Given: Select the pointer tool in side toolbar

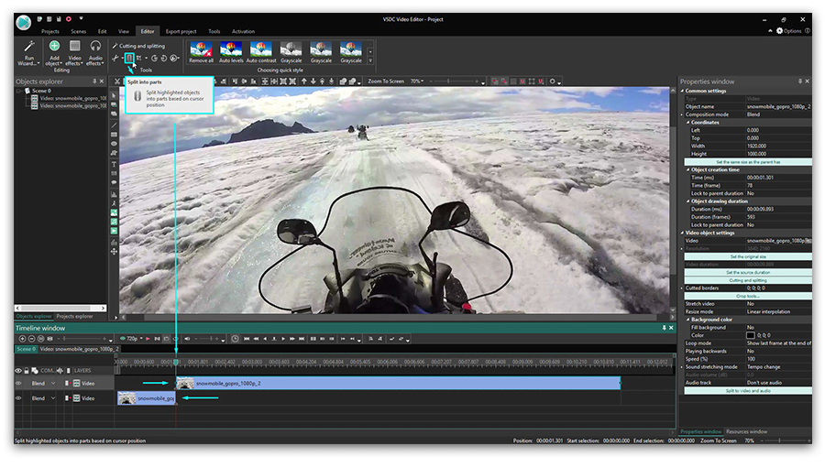Looking at the screenshot, I should [x=114, y=95].
